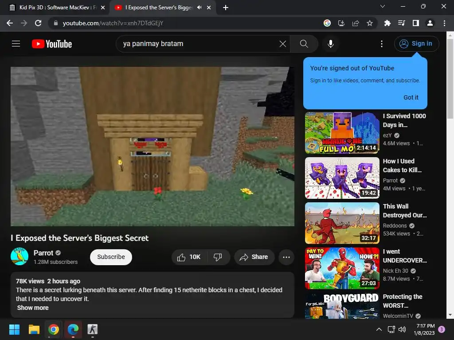The height and width of the screenshot is (340, 454).
Task: Open Chrome three-dot menu
Action: coord(444,23)
